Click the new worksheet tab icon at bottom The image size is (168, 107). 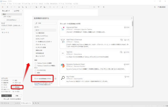(x=33, y=103)
